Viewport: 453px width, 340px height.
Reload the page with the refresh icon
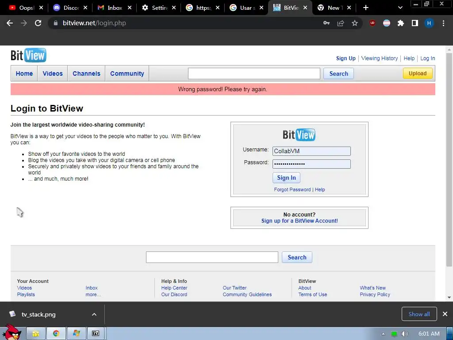[x=38, y=23]
